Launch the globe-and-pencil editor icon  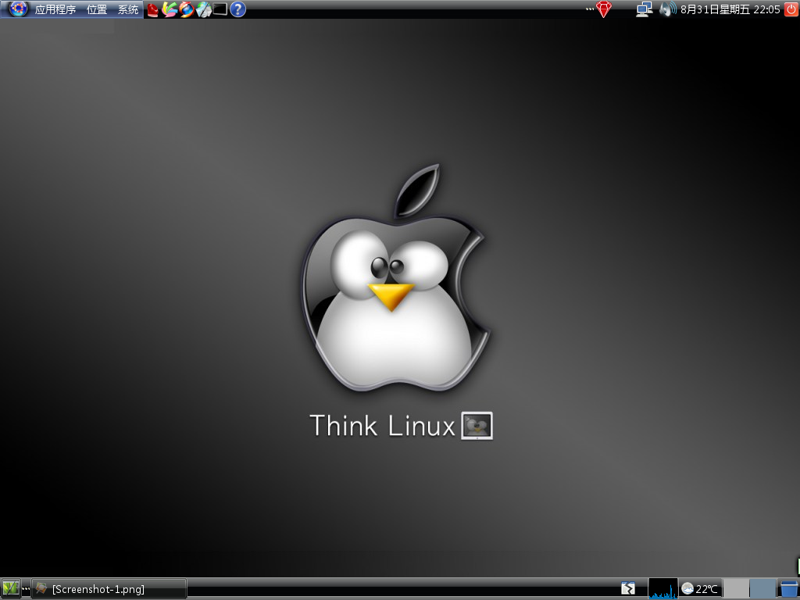click(x=204, y=9)
